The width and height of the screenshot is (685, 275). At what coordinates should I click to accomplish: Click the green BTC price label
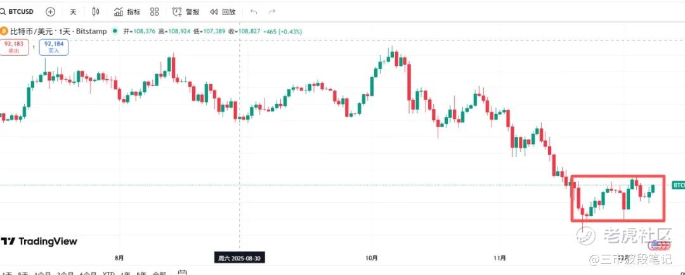(x=678, y=185)
